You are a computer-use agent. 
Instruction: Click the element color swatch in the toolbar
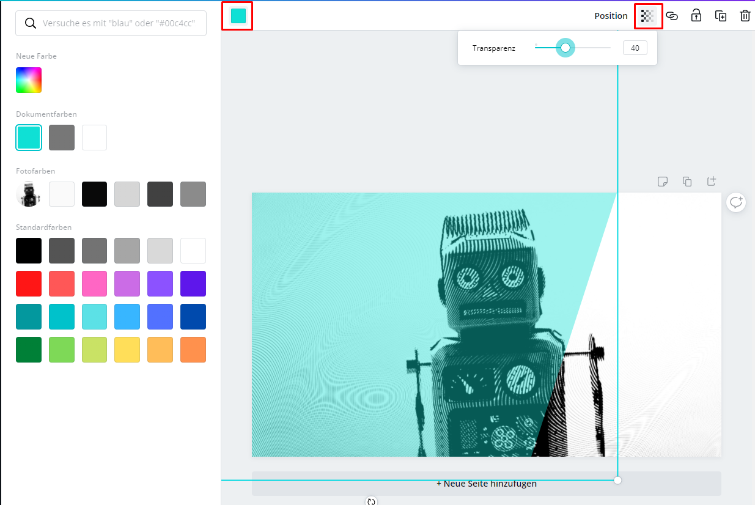pos(238,16)
